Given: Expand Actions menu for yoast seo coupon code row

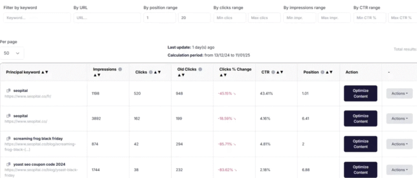Looking at the screenshot, I should pos(399,169).
